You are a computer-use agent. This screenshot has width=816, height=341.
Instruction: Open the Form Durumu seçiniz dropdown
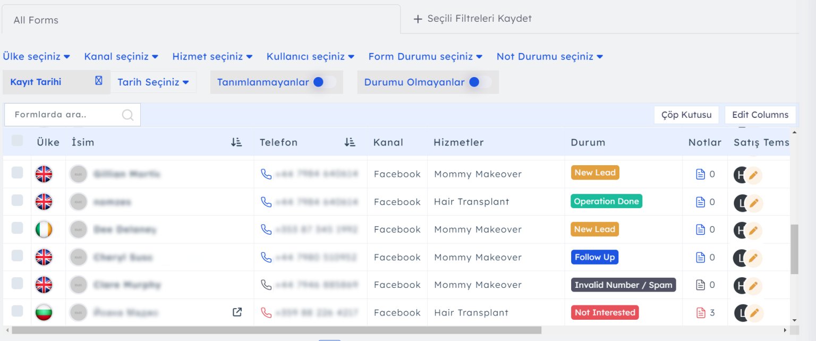[x=425, y=56]
